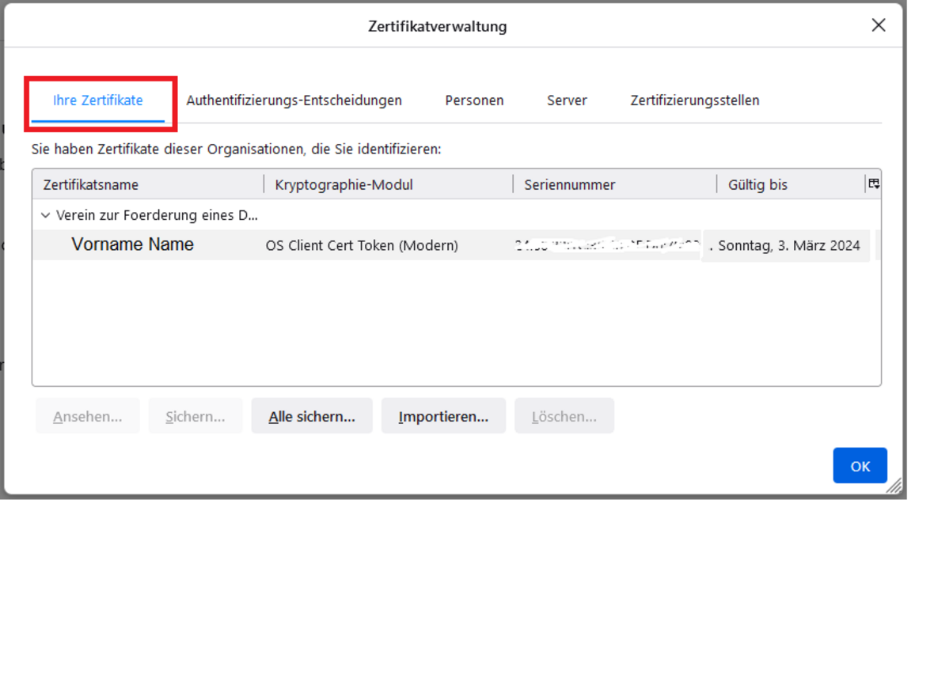Collapse the Verein zur Foerderung chevron
934x700 pixels.
tap(46, 215)
